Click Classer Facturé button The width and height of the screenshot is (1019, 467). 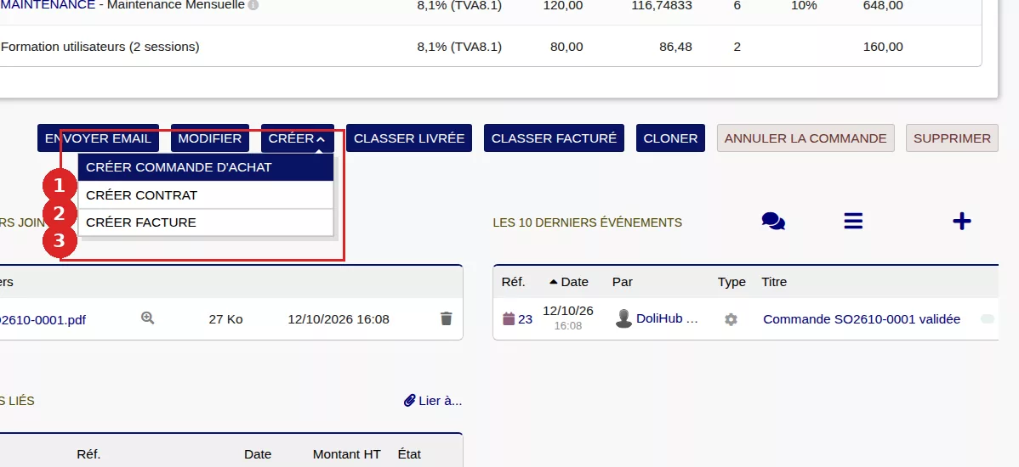click(x=554, y=138)
